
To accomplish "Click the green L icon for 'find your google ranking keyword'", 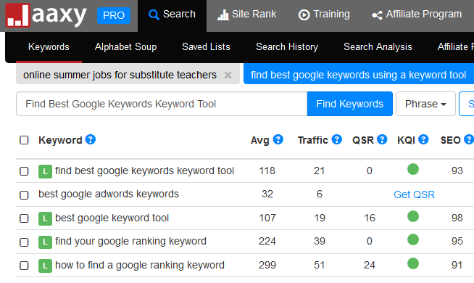I will [45, 242].
